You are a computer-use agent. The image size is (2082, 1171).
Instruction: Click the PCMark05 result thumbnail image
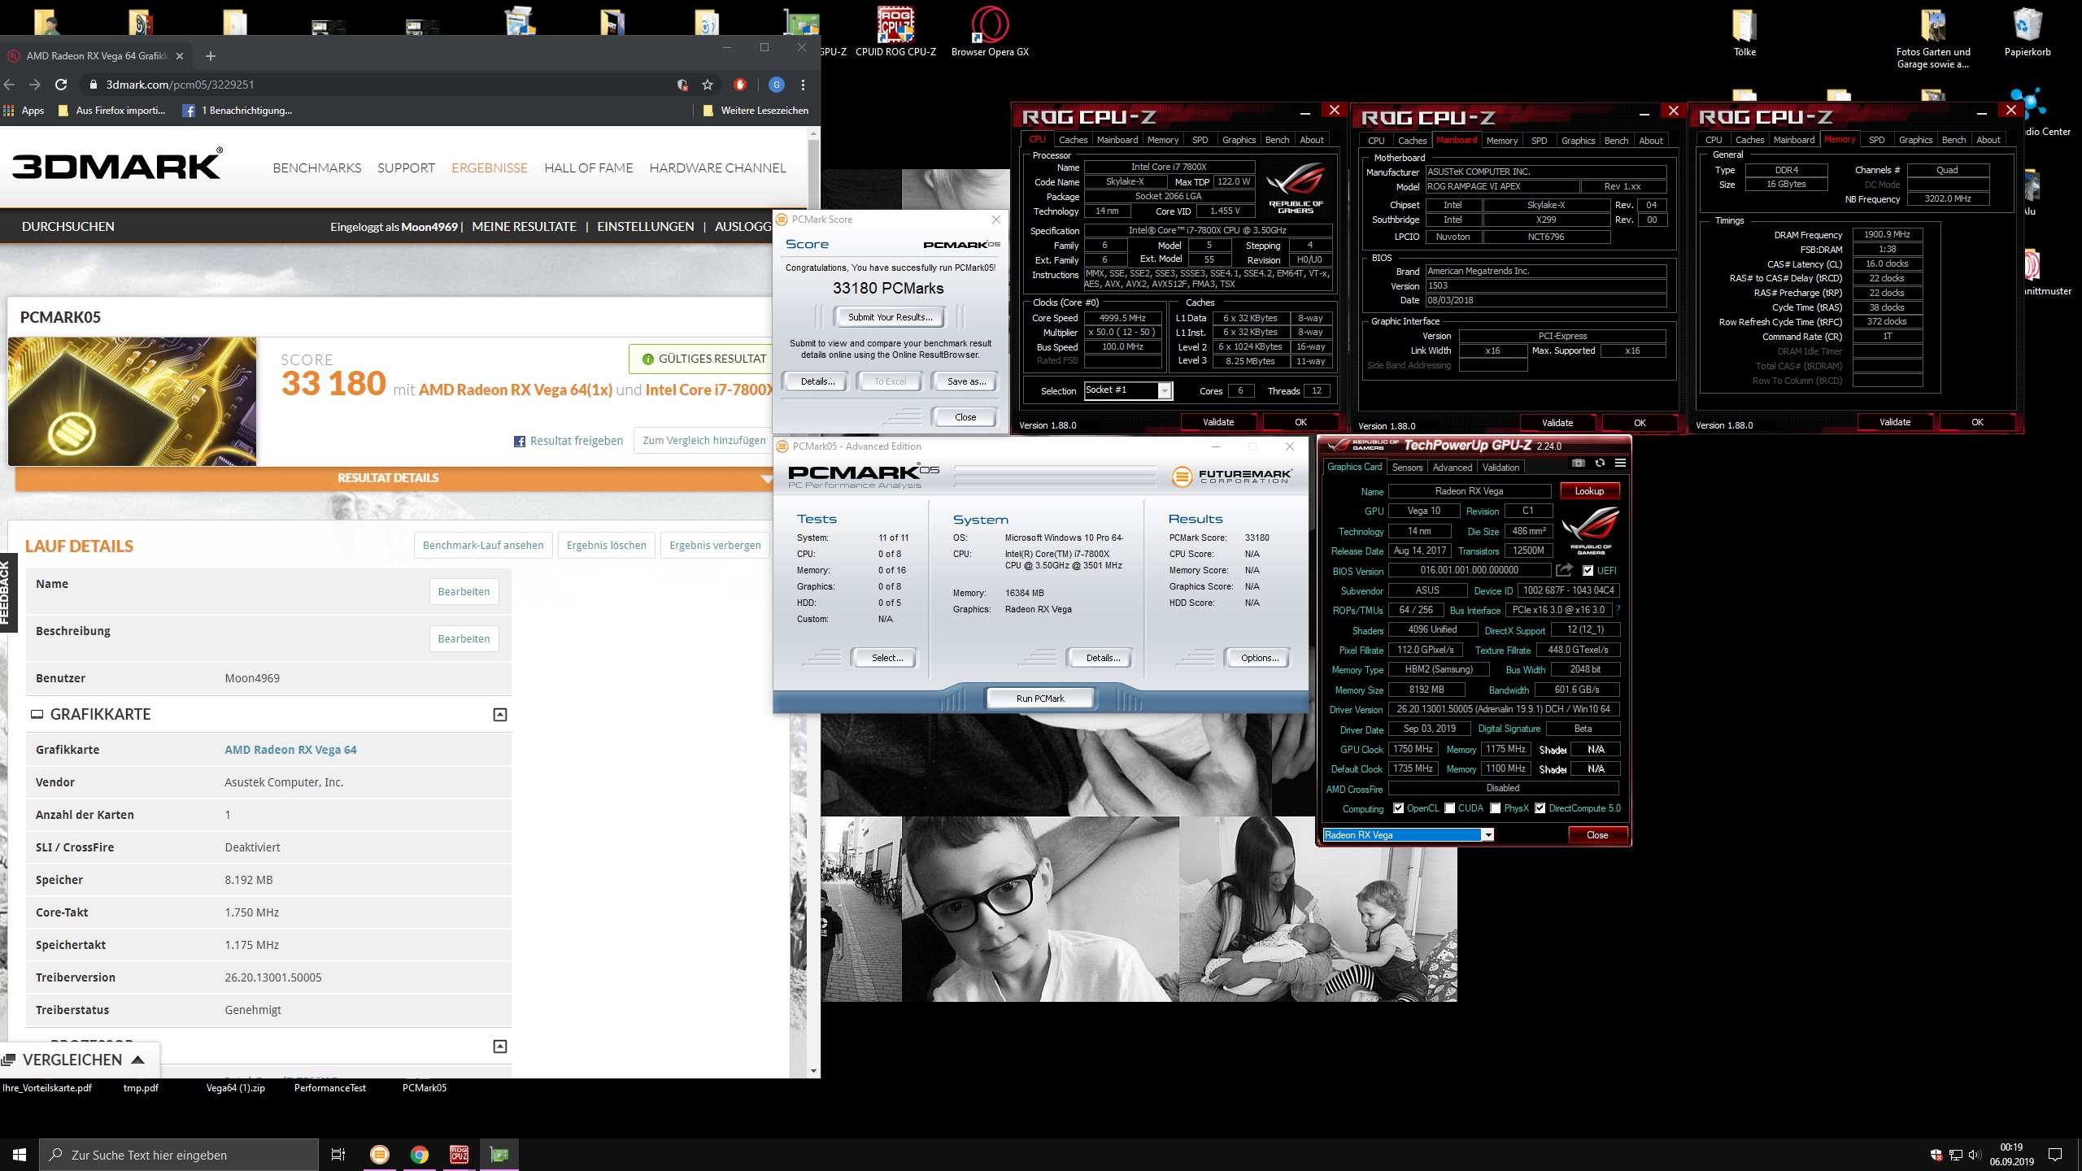pos(133,402)
